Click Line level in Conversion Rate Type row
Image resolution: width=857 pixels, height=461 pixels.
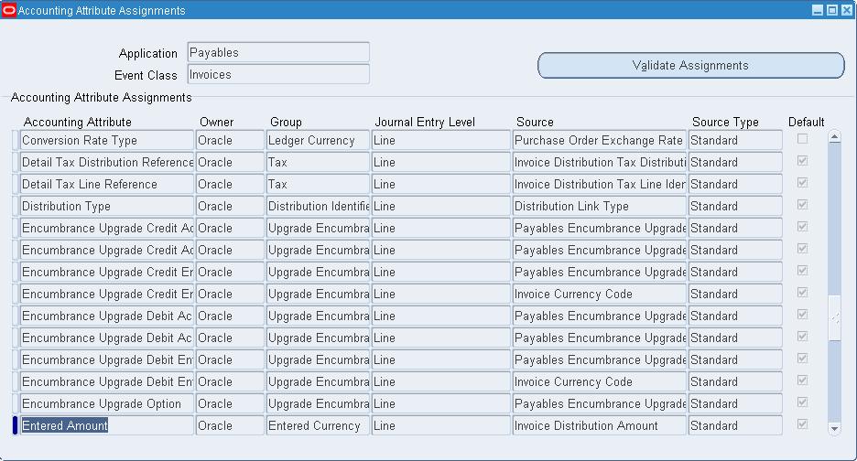[x=441, y=140]
